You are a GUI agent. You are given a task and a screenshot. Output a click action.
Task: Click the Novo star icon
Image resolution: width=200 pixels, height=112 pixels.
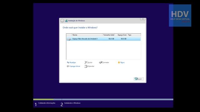(x=119, y=62)
